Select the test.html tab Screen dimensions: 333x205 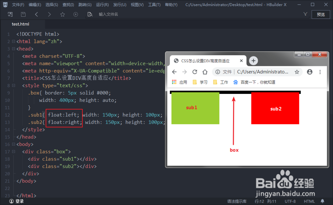coord(20,24)
